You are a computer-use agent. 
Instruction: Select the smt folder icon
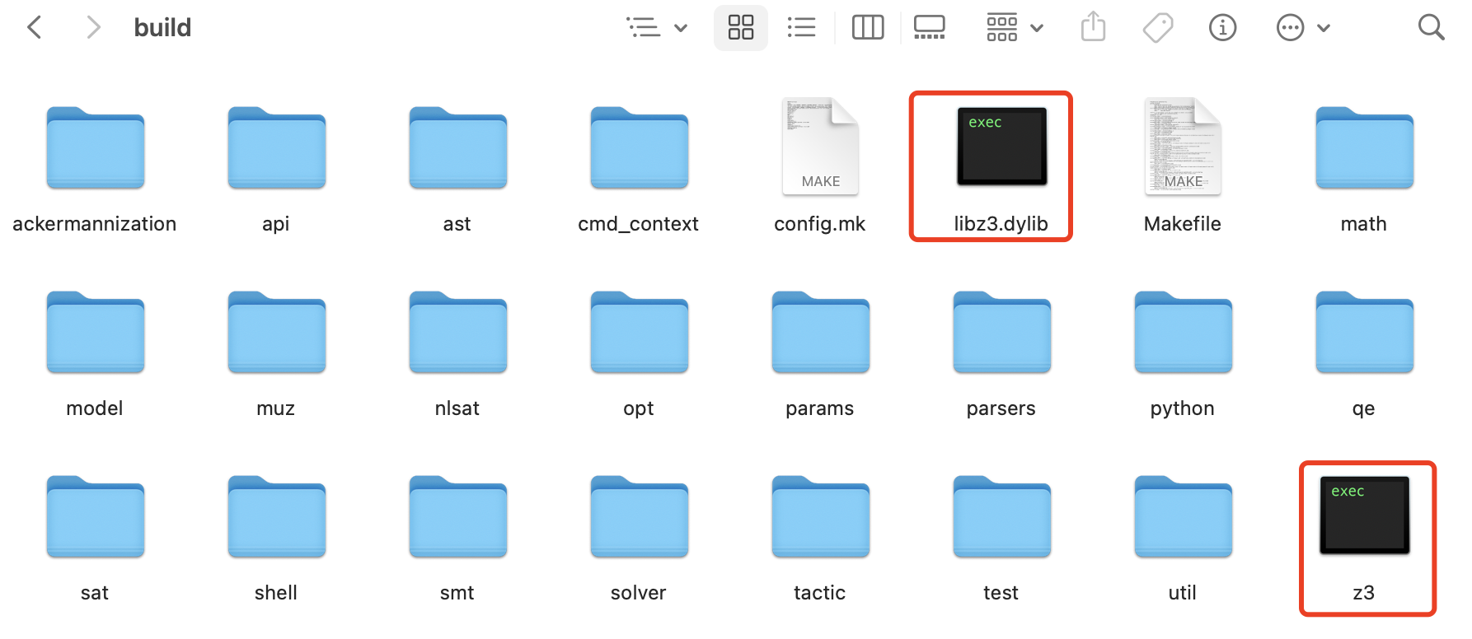tap(457, 517)
